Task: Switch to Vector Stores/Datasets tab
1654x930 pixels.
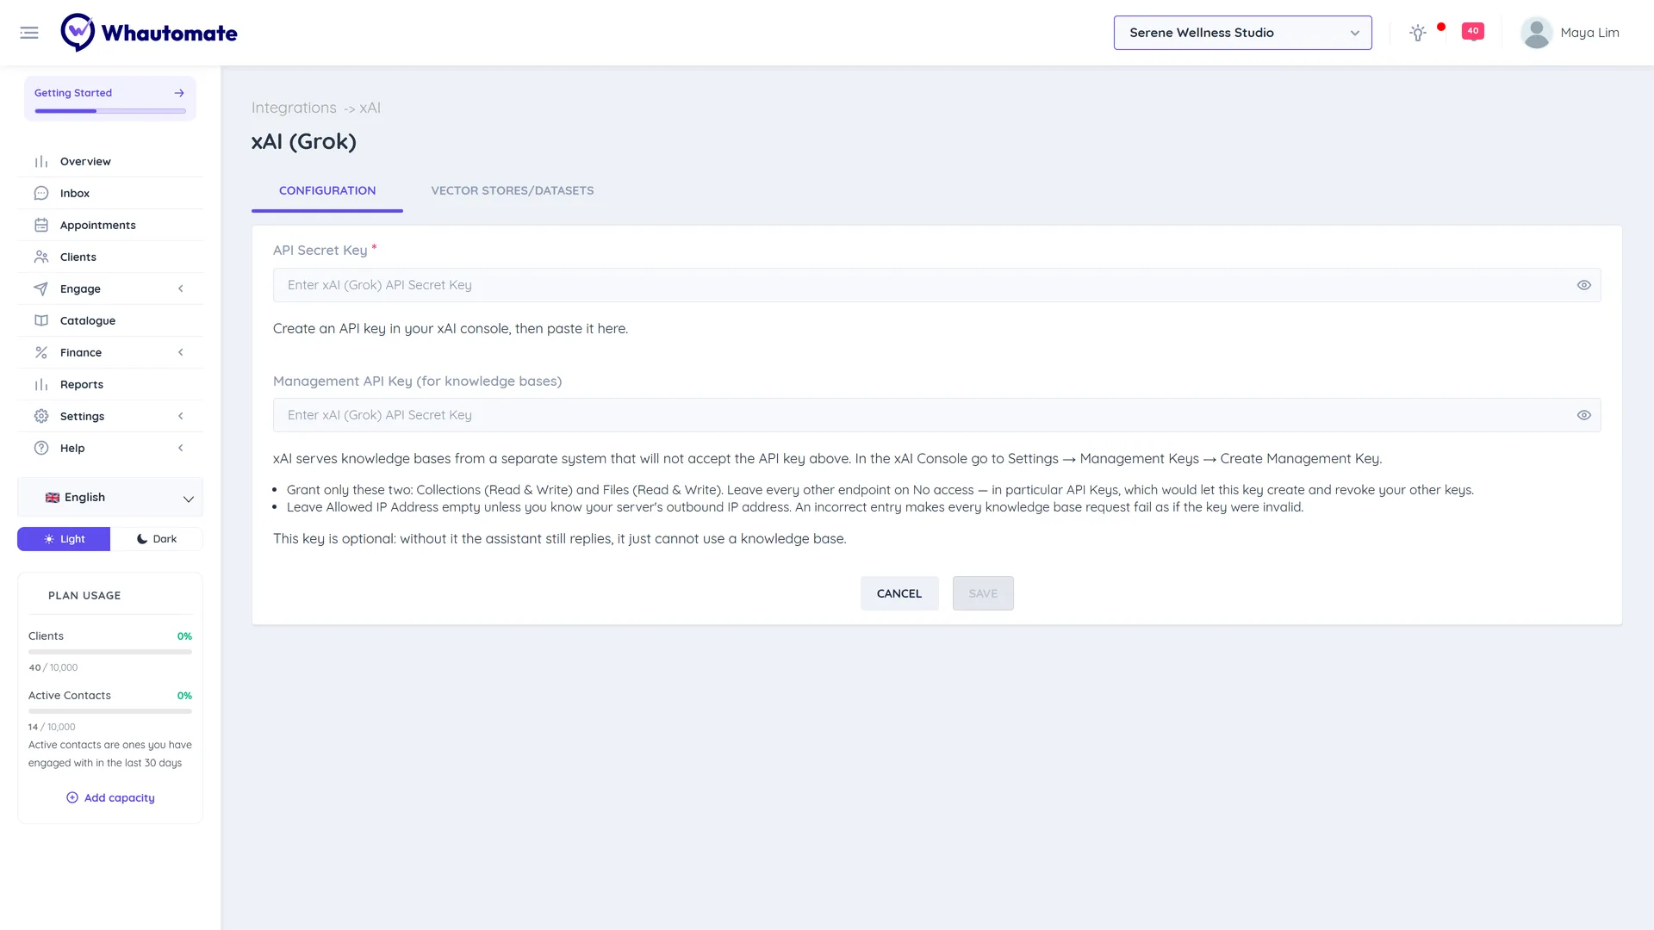Action: click(513, 191)
